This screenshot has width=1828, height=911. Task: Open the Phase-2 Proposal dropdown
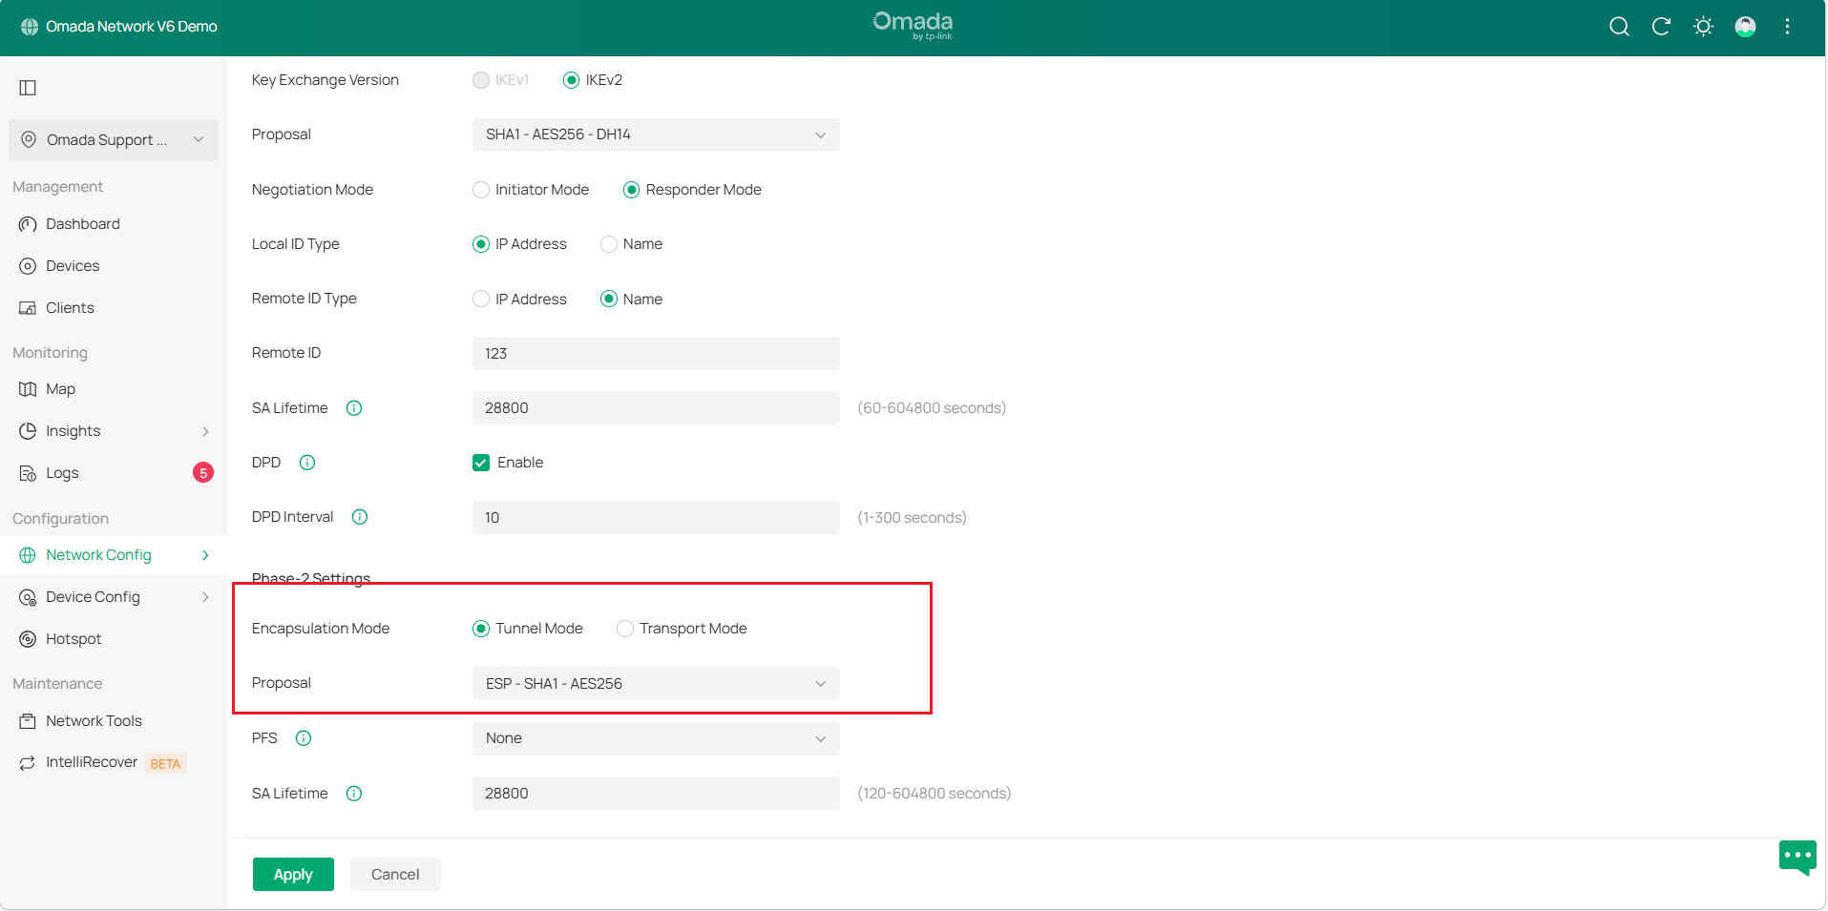(x=655, y=683)
